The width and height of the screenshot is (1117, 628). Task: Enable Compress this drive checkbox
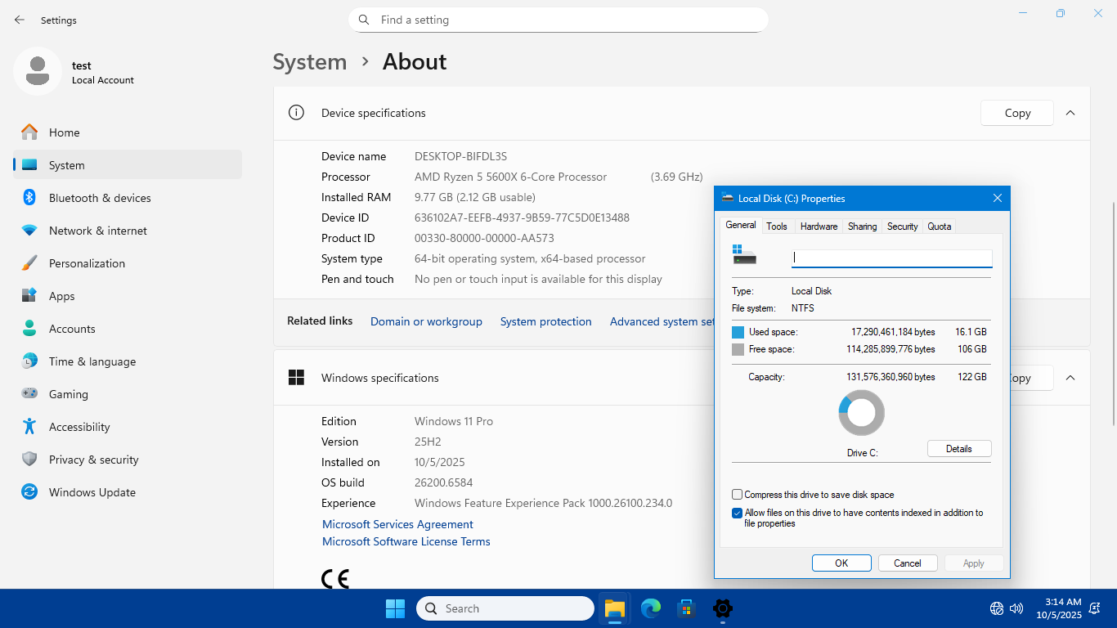738,495
